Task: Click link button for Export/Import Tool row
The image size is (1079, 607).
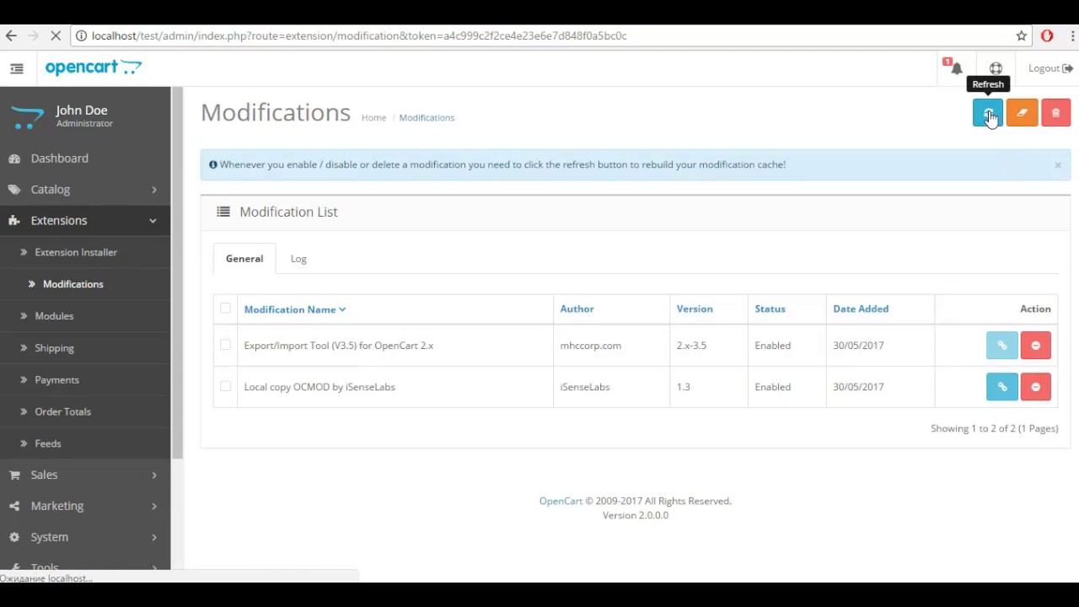Action: pos(1002,346)
